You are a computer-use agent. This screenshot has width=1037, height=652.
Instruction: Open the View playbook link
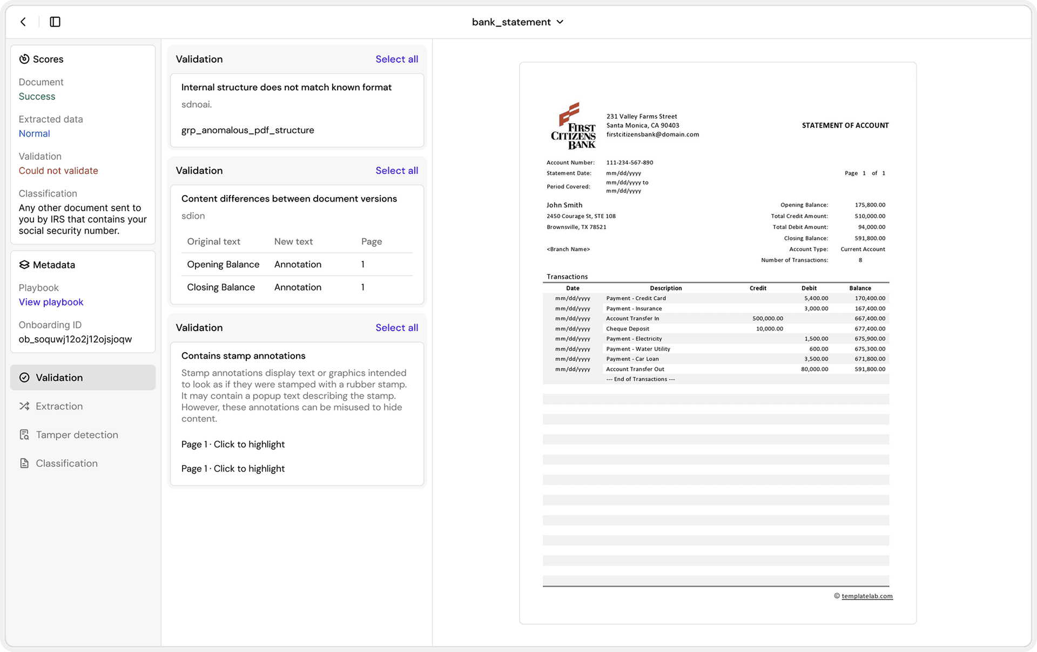51,302
